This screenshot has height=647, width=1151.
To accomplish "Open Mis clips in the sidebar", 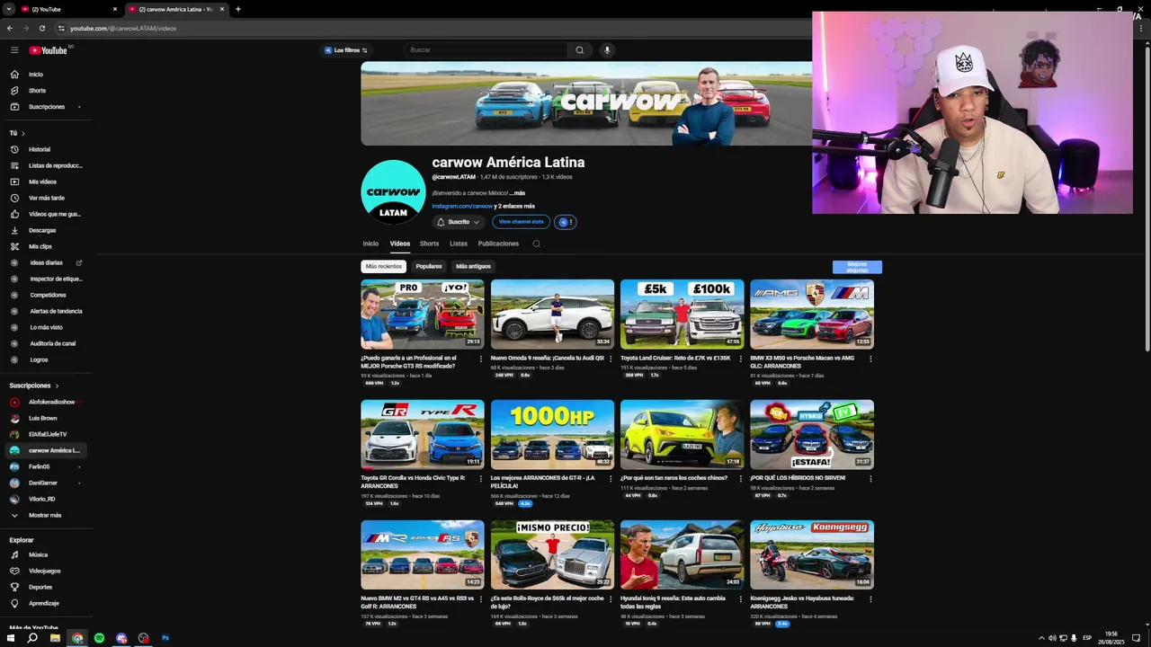I will click(40, 246).
